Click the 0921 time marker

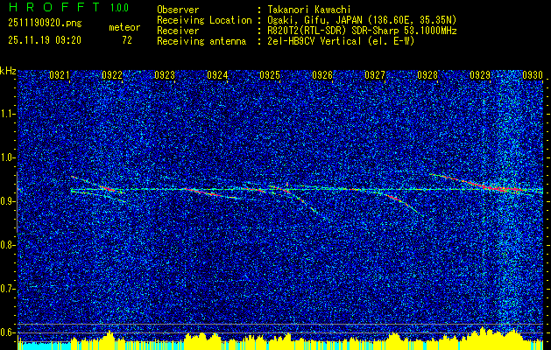[60, 75]
